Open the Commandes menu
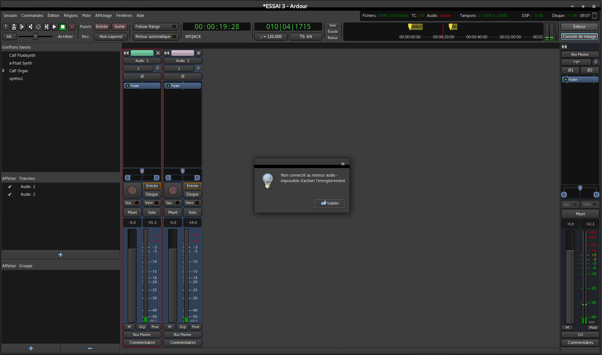The width and height of the screenshot is (602, 355). [32, 16]
